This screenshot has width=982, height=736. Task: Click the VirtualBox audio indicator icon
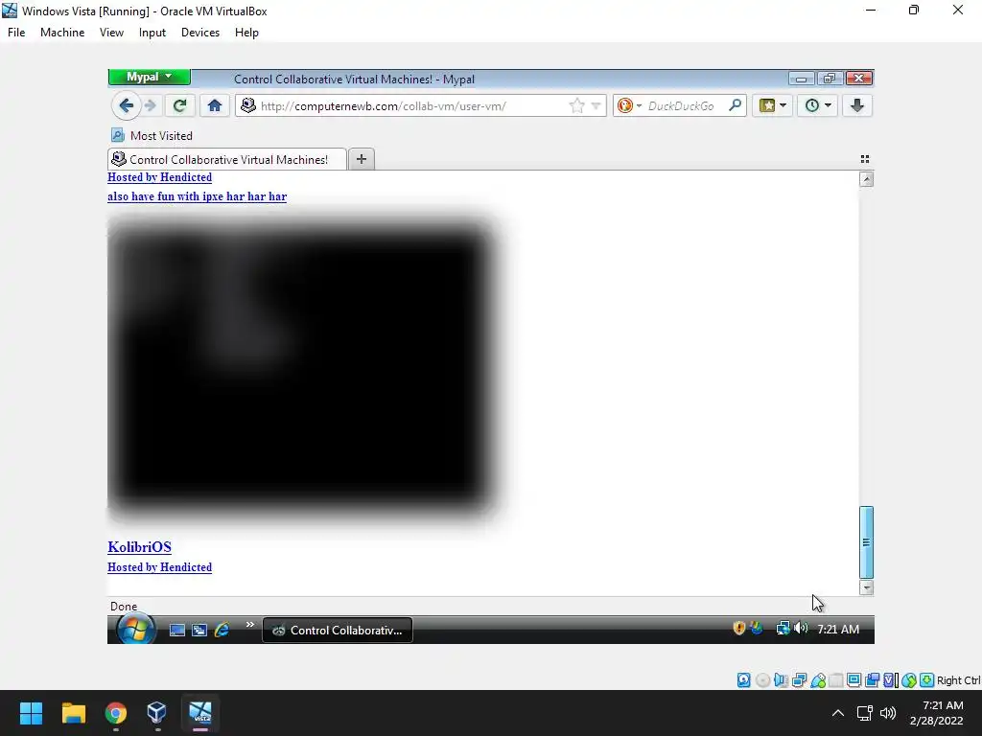[781, 680]
